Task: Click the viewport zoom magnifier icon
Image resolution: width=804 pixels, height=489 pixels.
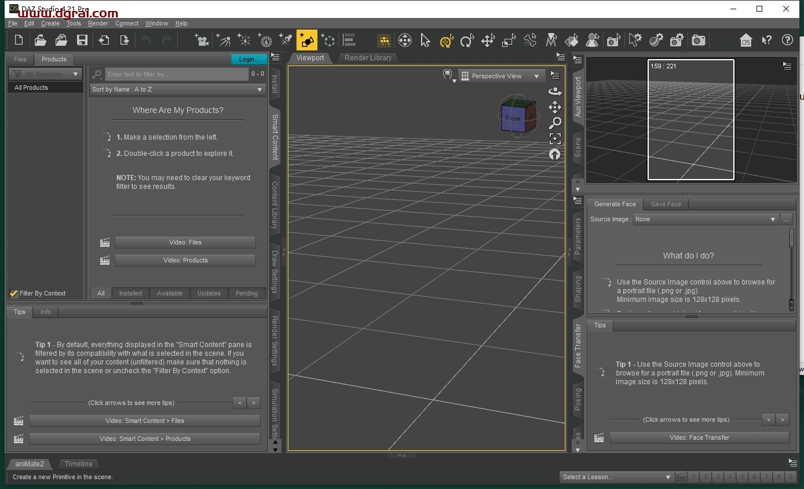Action: click(555, 123)
